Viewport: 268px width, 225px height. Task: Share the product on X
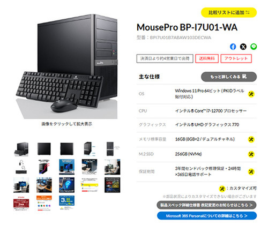243,47
